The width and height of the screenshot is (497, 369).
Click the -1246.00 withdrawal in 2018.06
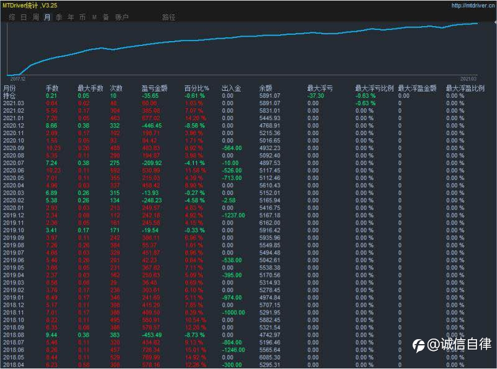click(234, 350)
